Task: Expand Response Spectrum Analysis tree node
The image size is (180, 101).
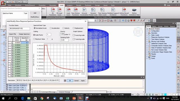Action: pos(147,37)
